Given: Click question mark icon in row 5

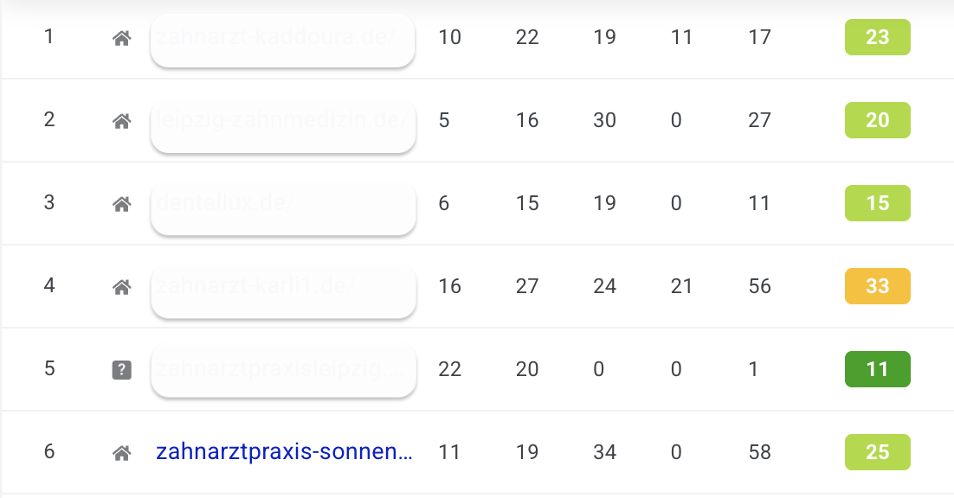Looking at the screenshot, I should coord(121,370).
